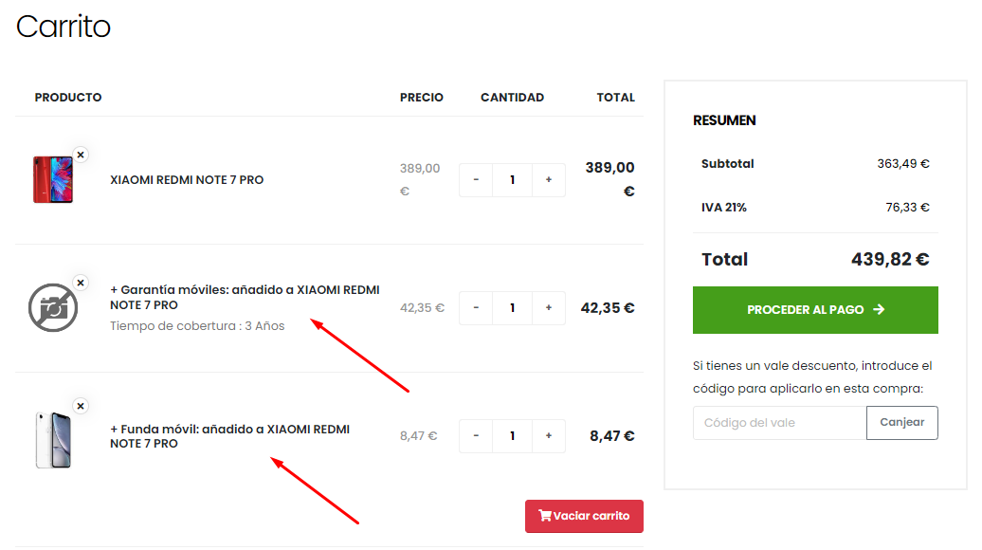Decrease quantity of XIAOMI REDMI NOTE 7 PRO
982x550 pixels.
point(475,180)
